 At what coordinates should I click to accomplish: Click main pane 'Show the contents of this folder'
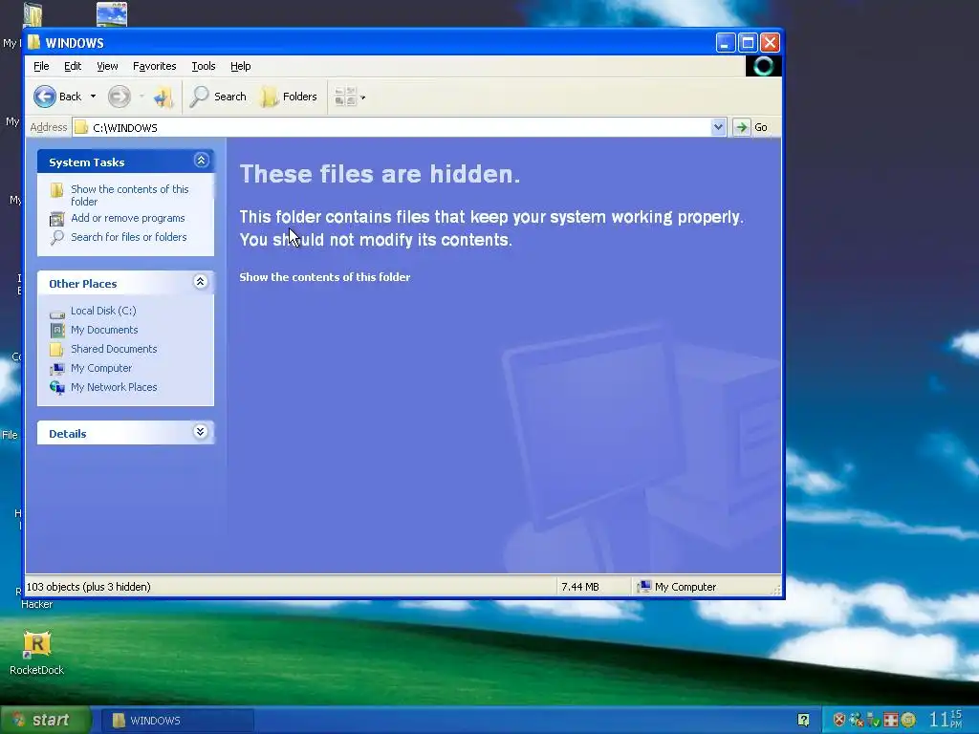pyautogui.click(x=325, y=277)
